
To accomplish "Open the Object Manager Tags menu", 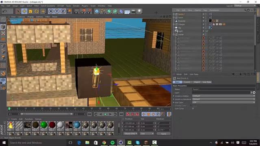I will pos(205,10).
